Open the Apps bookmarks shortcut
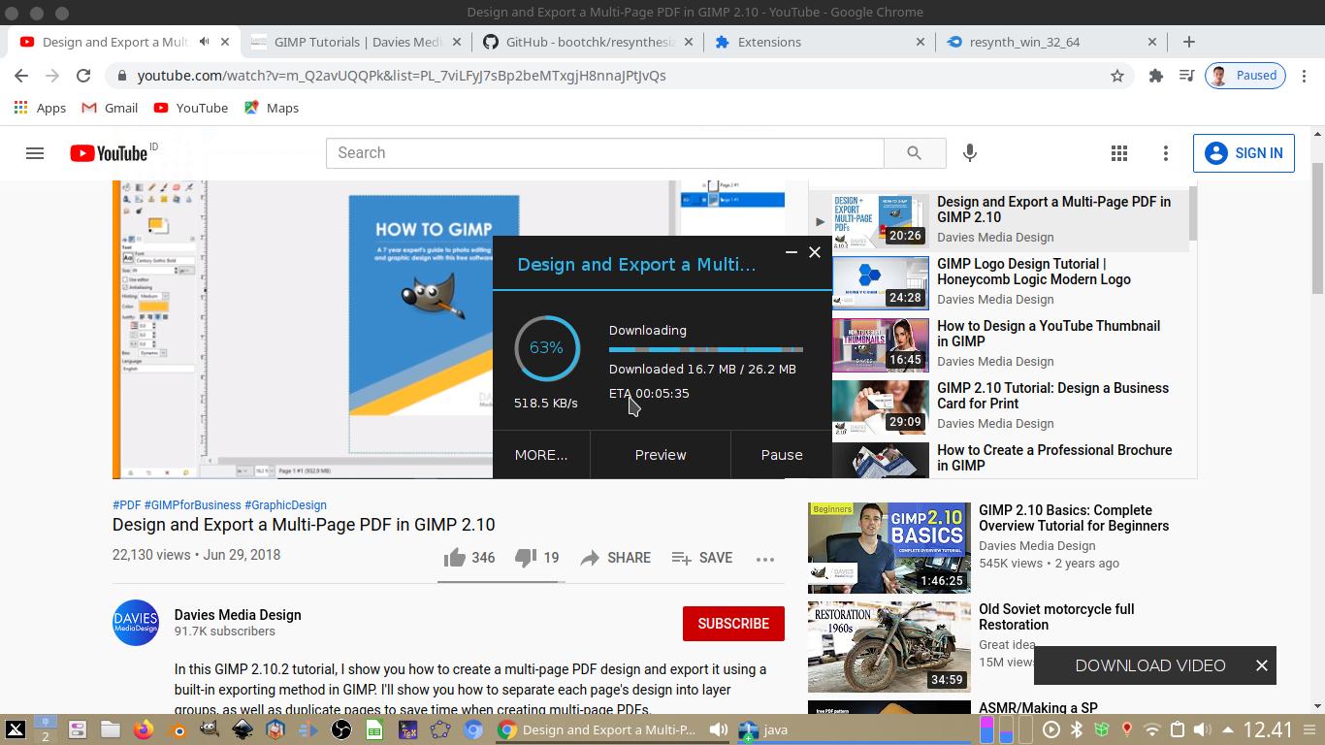 click(40, 108)
